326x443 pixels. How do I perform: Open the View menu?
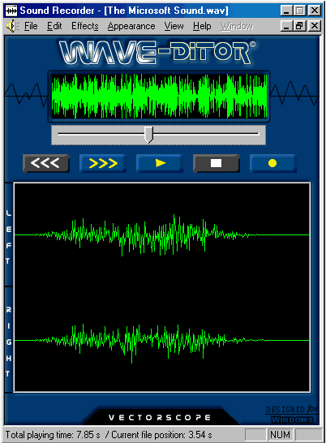coord(174,26)
